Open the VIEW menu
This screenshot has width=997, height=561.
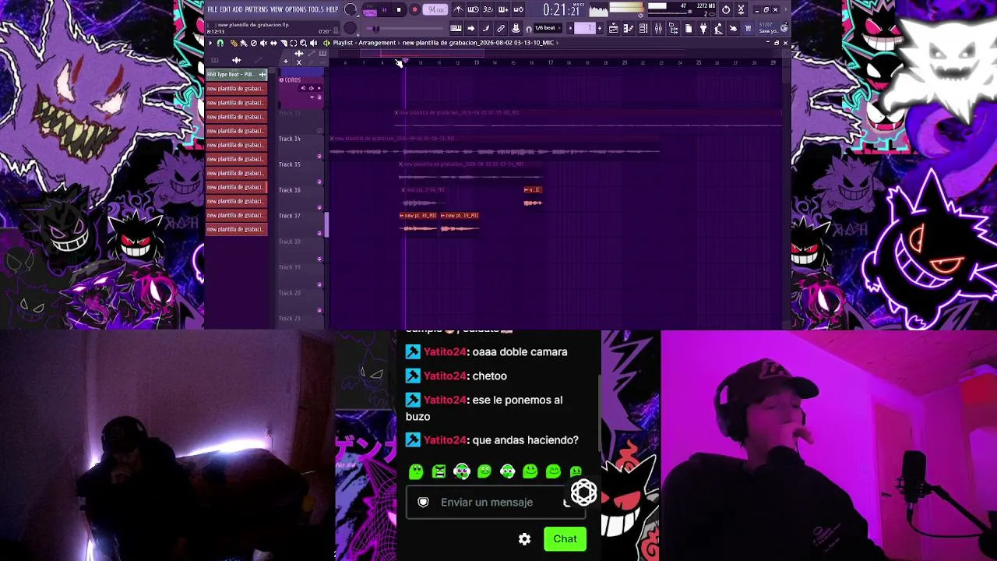point(277,9)
